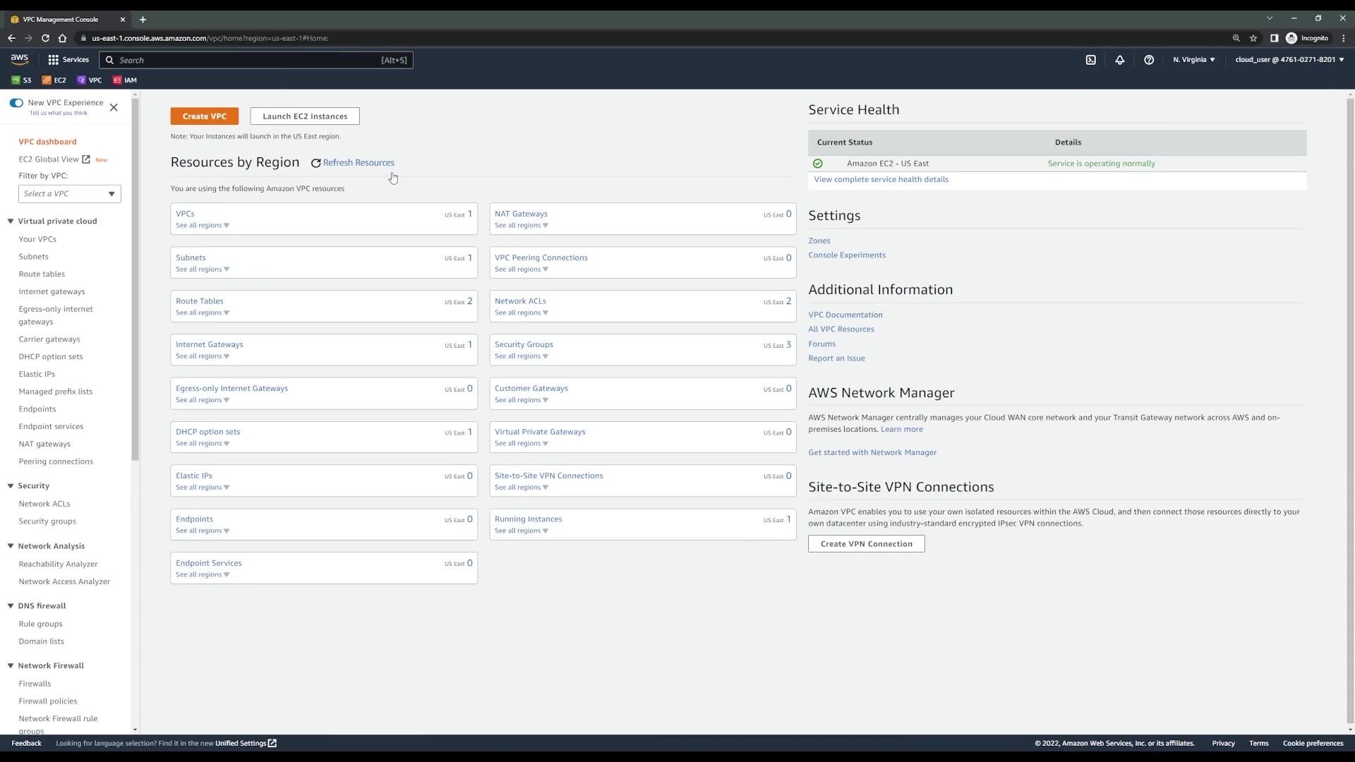Open Security groups in sidebar
Screen dimensions: 1355x762
point(47,521)
